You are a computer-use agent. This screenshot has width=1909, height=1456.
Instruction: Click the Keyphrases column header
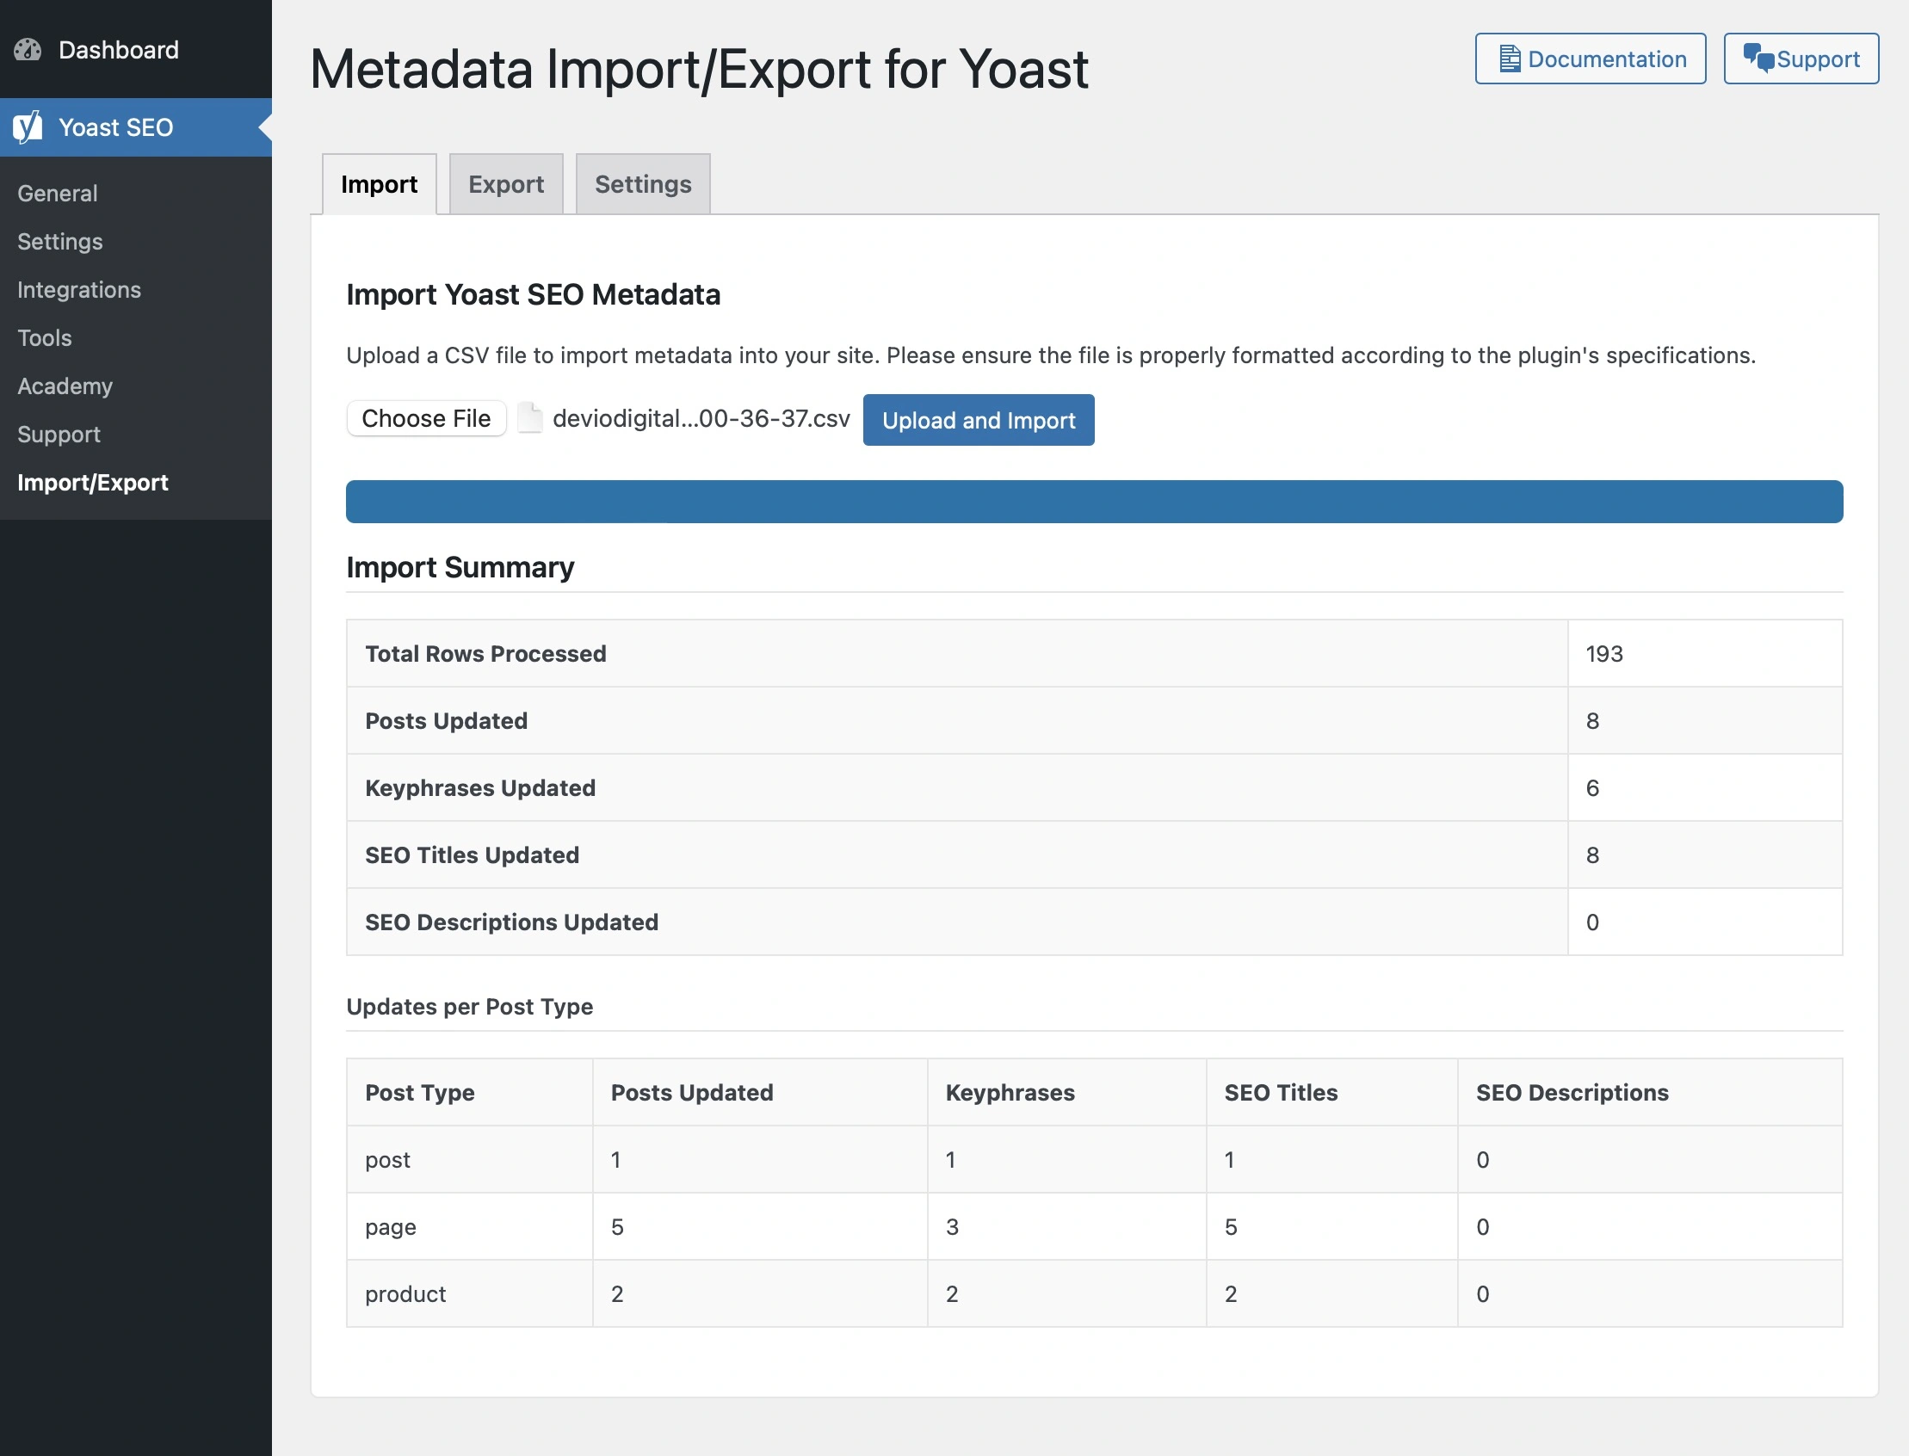click(1010, 1093)
